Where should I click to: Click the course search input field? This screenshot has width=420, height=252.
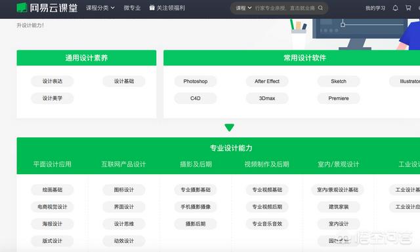click(285, 8)
